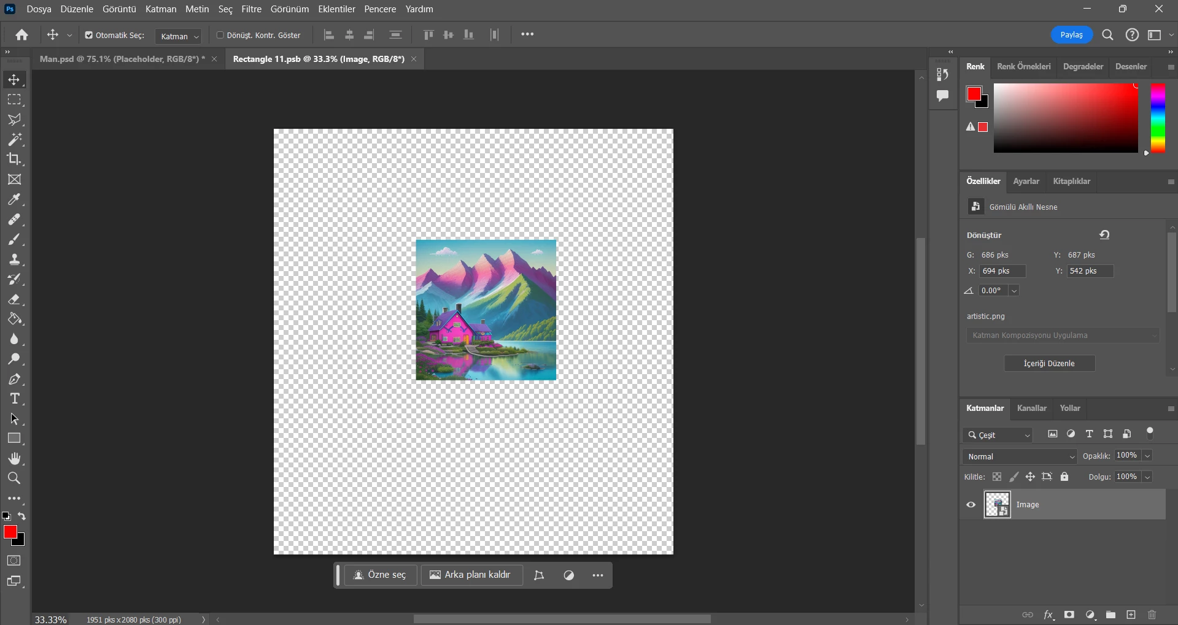Open the rotation angle dropdown arrow
This screenshot has width=1178, height=625.
pyautogui.click(x=1014, y=291)
